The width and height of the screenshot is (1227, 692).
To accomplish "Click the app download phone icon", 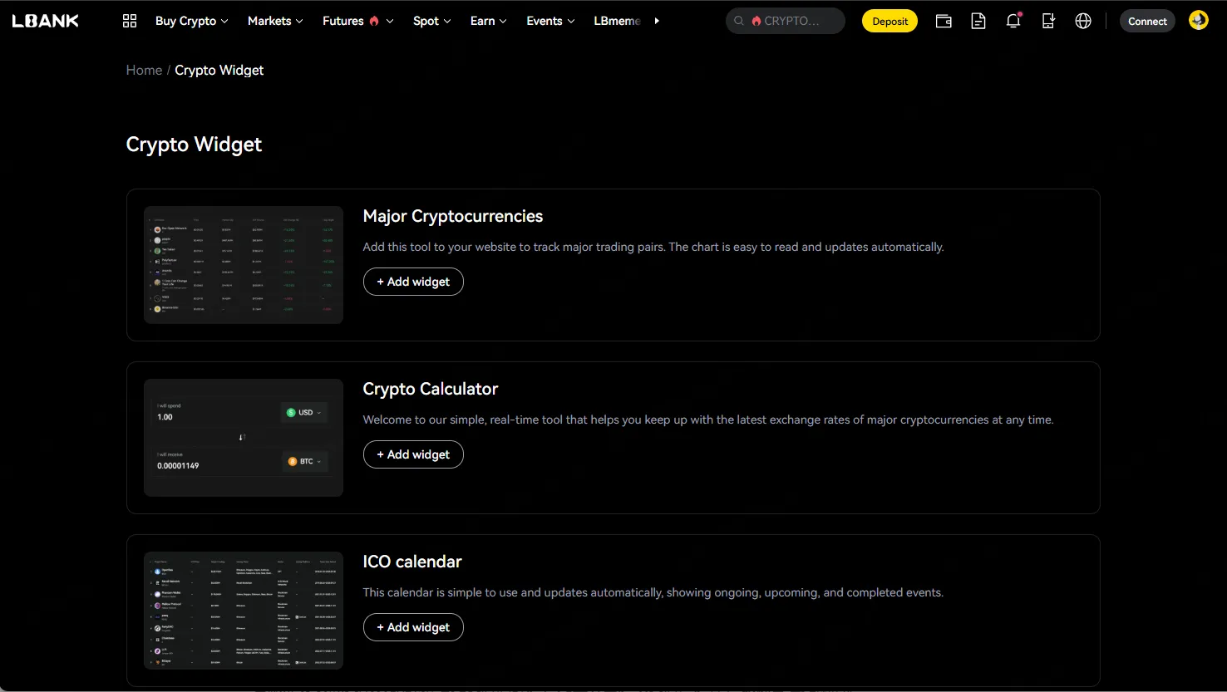I will tap(1048, 21).
